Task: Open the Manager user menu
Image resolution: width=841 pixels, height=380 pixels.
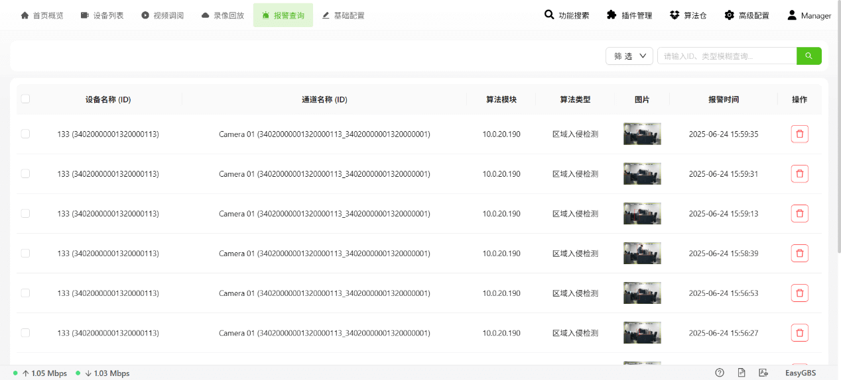Action: [x=809, y=15]
